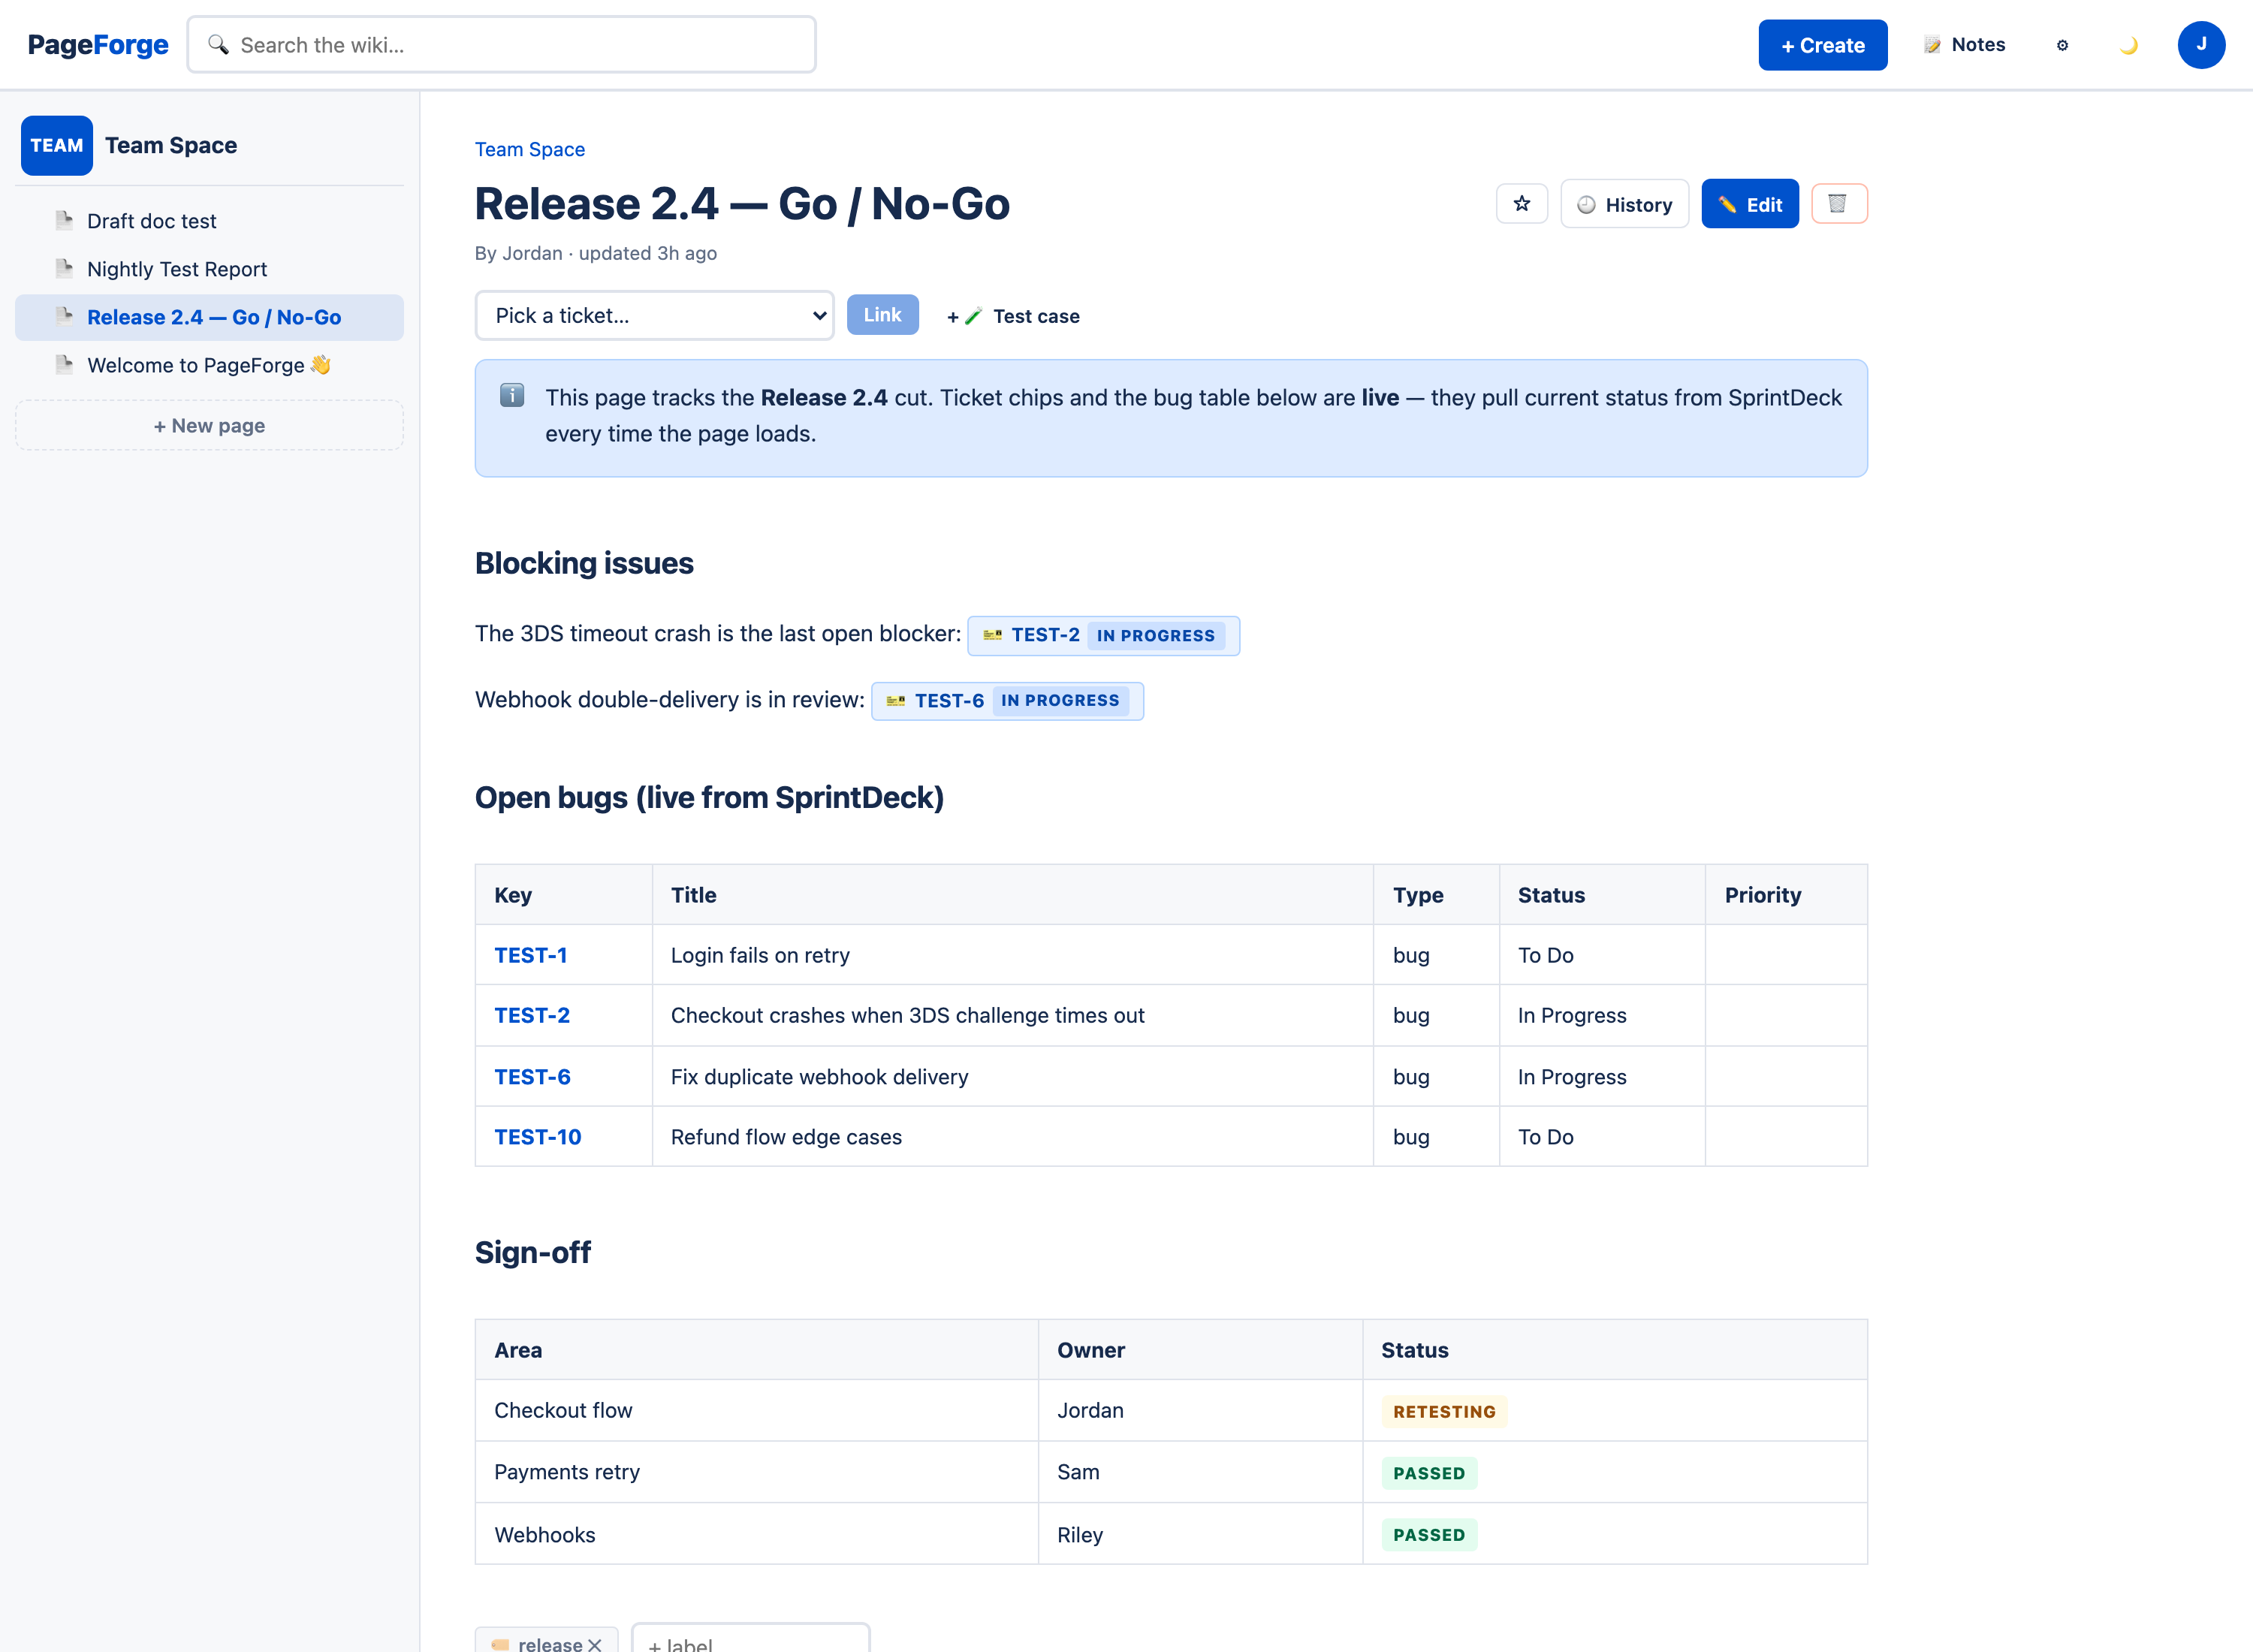
Task: Click the PageForge logo
Action: pyautogui.click(x=98, y=45)
